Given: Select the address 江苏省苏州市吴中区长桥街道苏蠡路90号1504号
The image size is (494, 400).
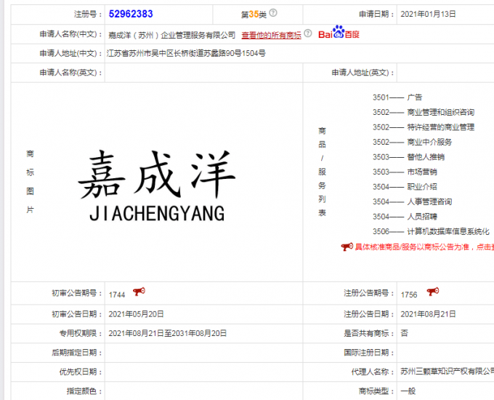Looking at the screenshot, I should (186, 53).
